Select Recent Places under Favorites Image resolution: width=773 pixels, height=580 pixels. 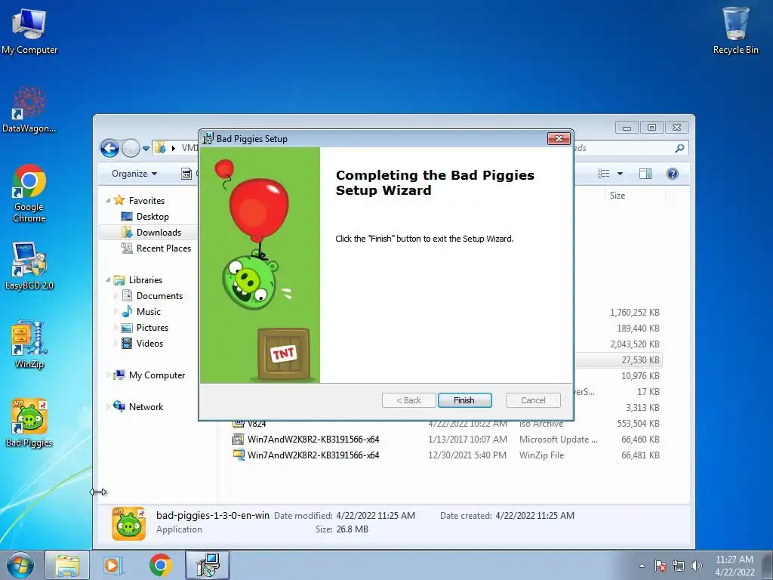[156, 248]
